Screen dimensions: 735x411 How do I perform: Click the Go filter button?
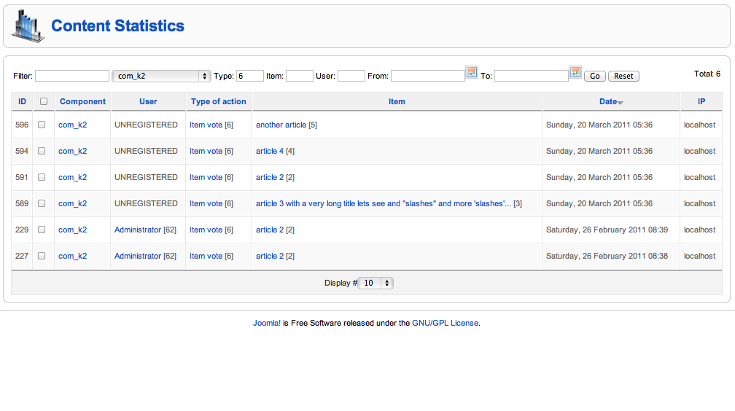tap(595, 76)
